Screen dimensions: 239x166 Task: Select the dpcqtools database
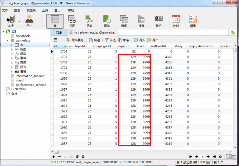tap(23, 36)
